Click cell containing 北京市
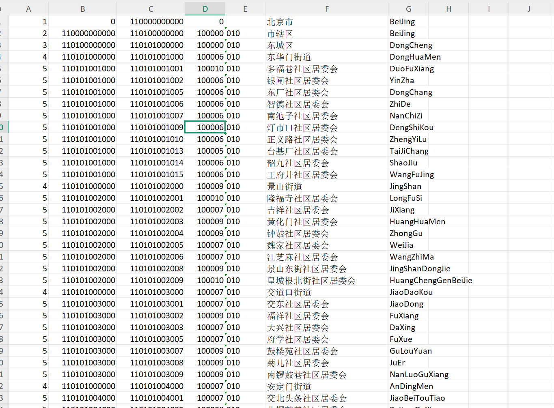The width and height of the screenshot is (554, 408). coord(327,21)
